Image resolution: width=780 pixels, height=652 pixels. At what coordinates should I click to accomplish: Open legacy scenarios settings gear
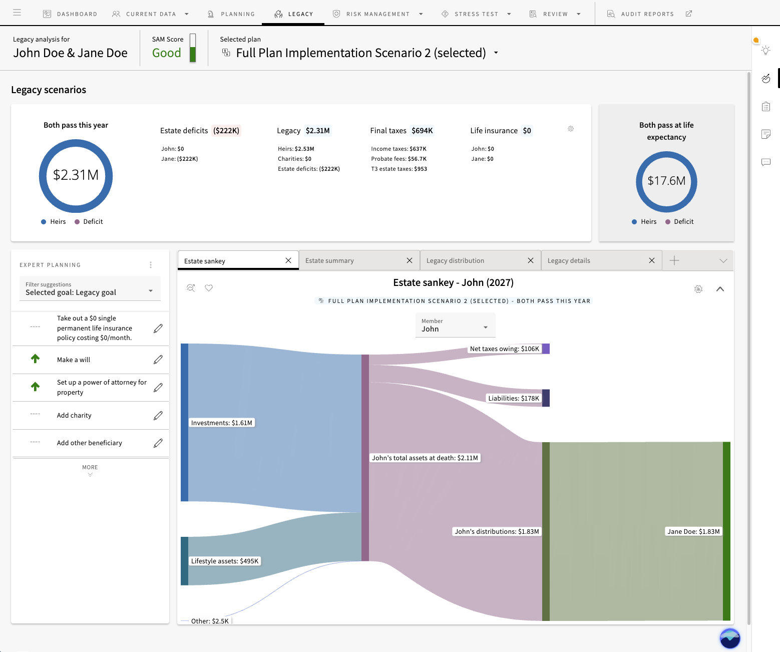coord(571,129)
